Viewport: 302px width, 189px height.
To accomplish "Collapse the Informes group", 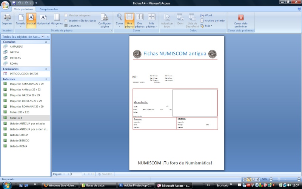I will coord(46,79).
